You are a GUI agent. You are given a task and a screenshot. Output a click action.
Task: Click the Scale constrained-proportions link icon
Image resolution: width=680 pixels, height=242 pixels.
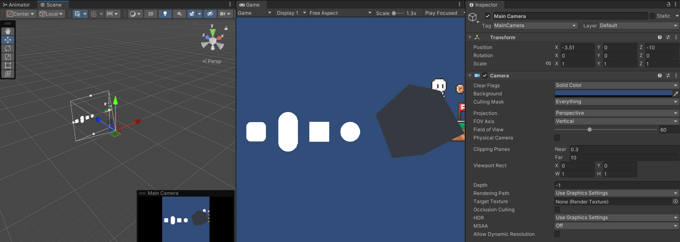(x=548, y=63)
